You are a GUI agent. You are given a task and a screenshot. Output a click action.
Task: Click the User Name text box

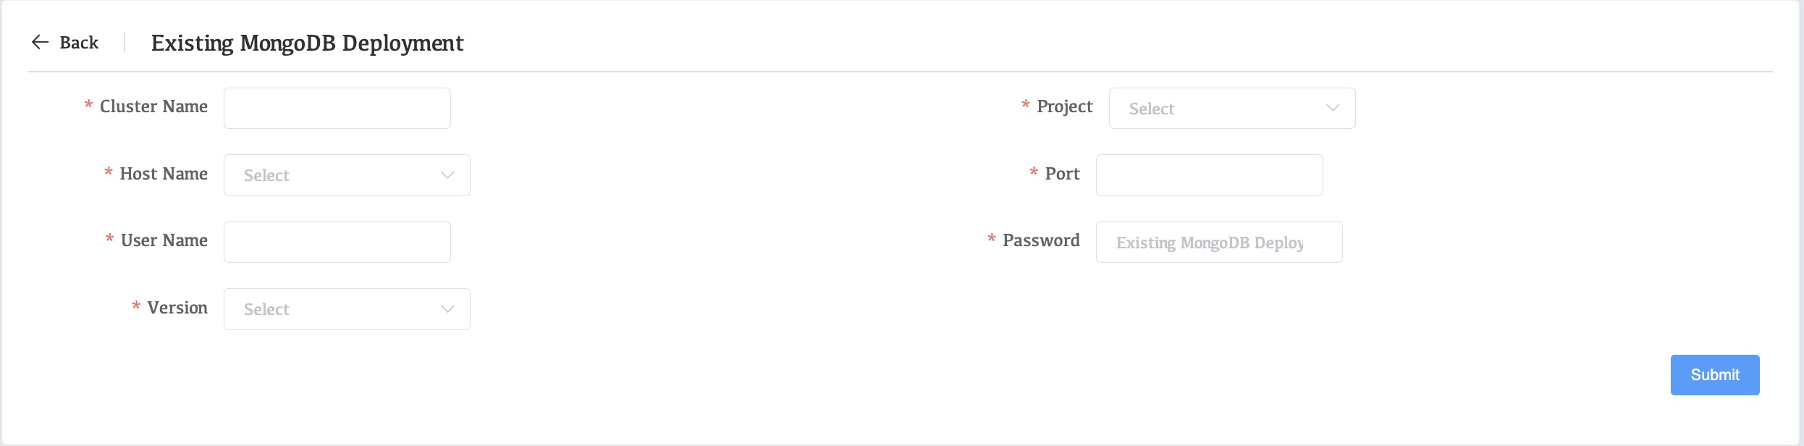click(x=337, y=243)
